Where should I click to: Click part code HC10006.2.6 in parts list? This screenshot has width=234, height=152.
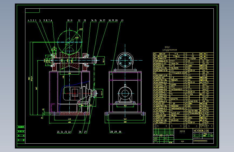tap(161, 94)
